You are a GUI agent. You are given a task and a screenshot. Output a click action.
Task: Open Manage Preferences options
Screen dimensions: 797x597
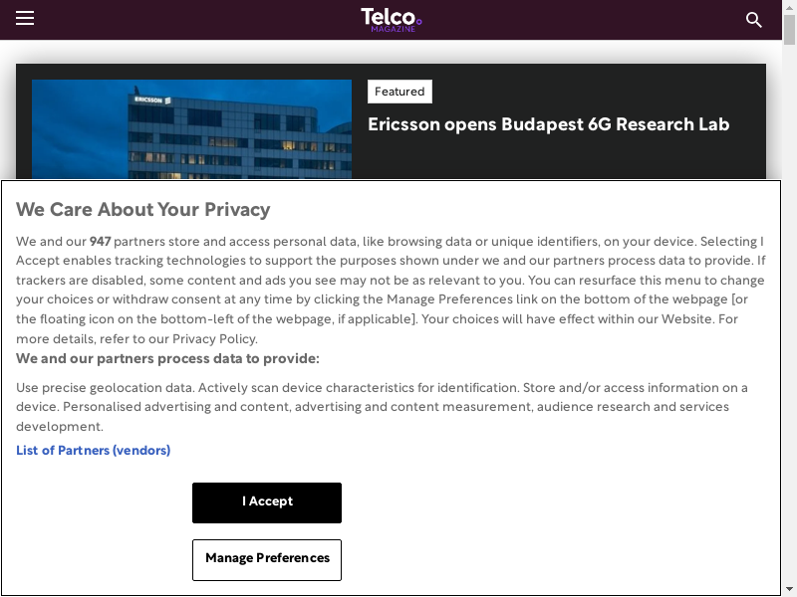(267, 559)
